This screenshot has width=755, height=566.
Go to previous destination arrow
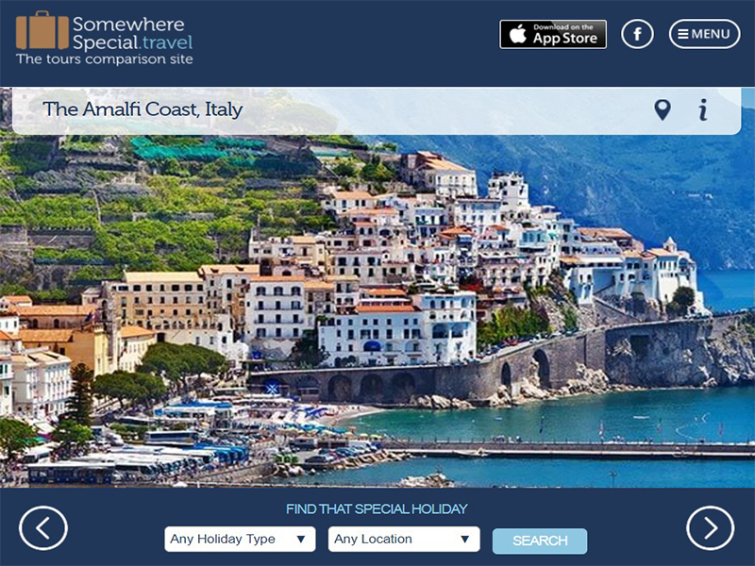43,528
